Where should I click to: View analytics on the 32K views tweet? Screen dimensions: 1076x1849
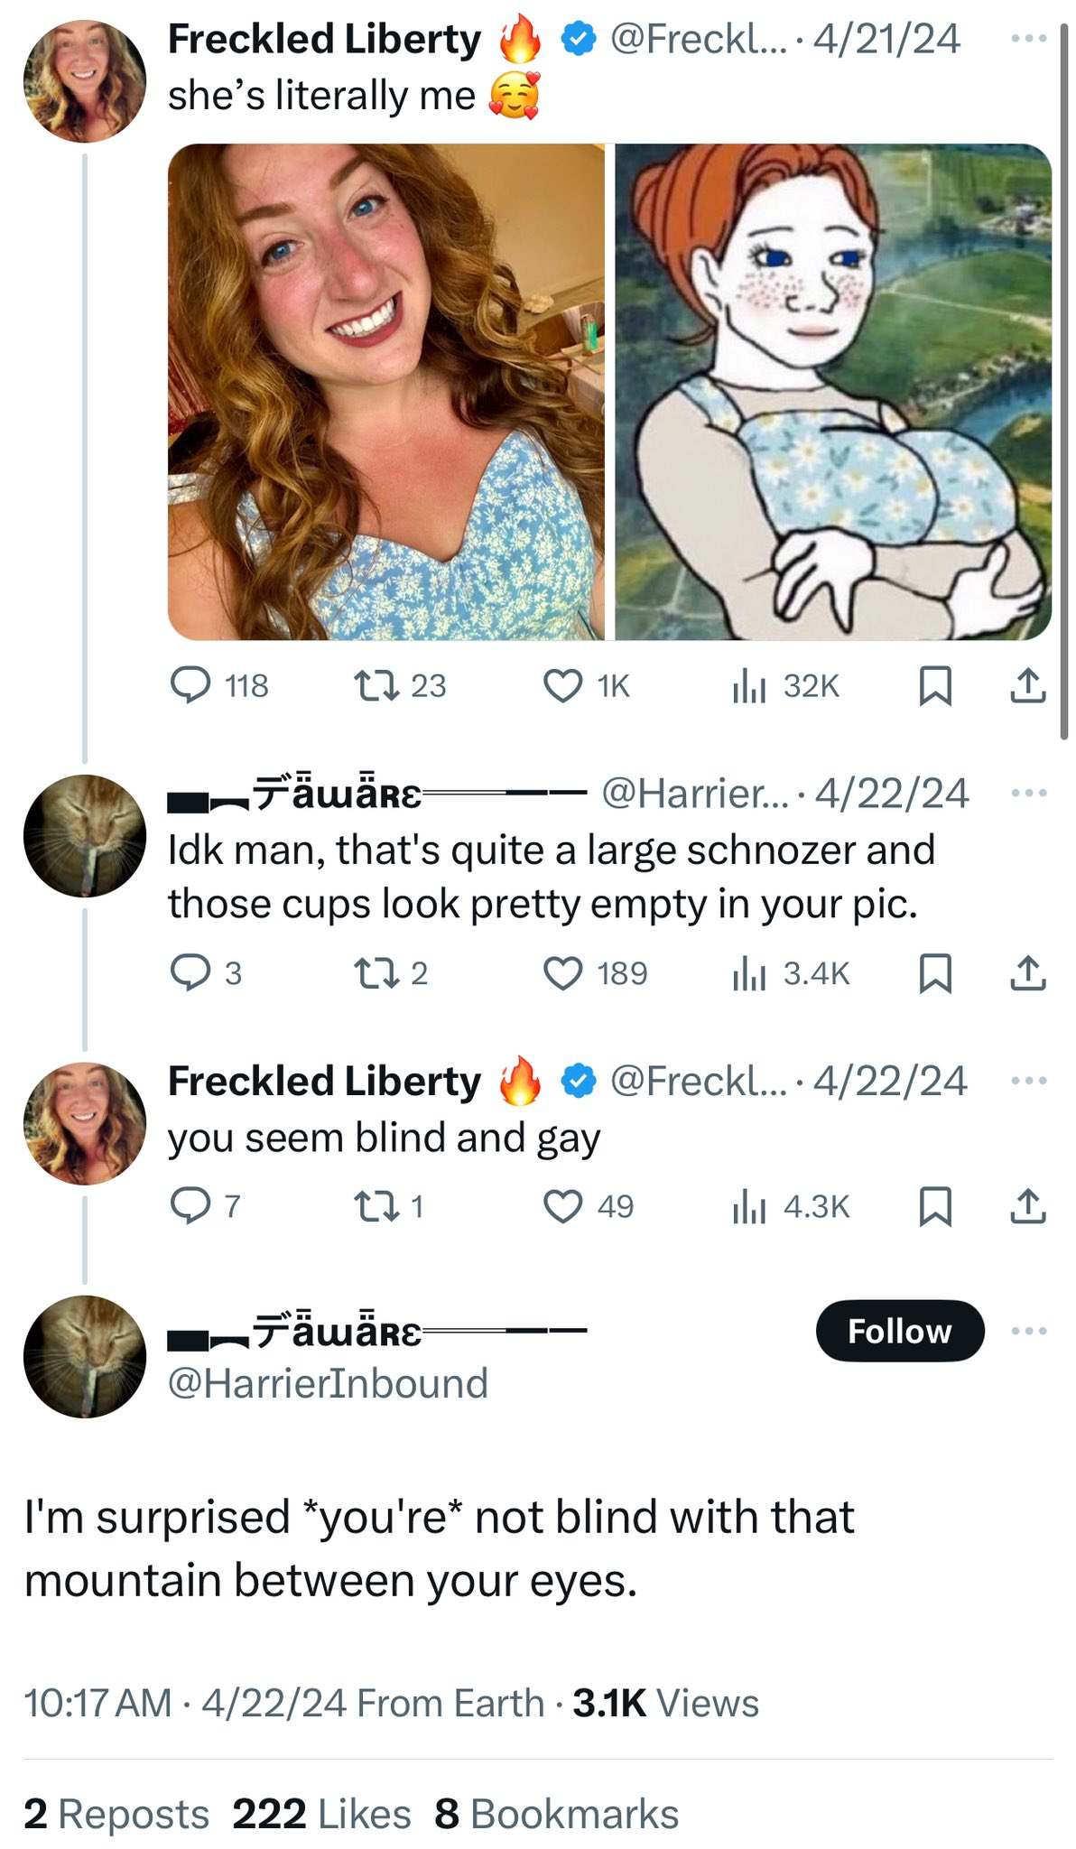click(x=748, y=685)
